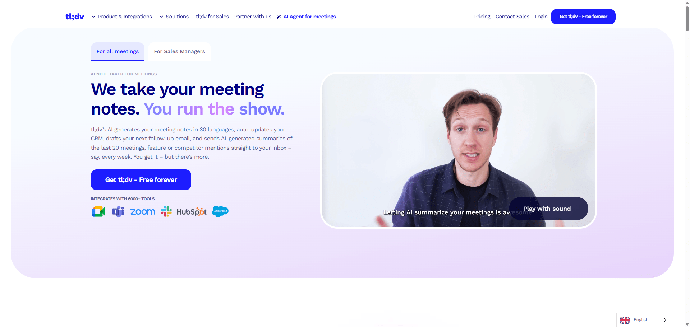Click the Zoom integration logo
Viewport: 690px width, 327px height.
143,212
